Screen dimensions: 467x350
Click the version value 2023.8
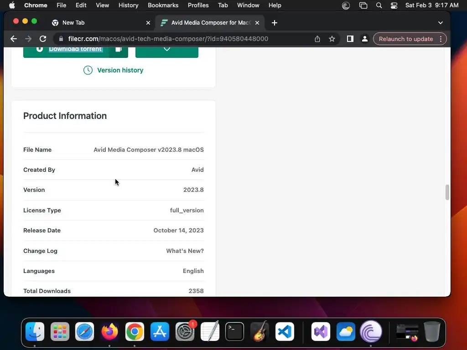click(193, 190)
